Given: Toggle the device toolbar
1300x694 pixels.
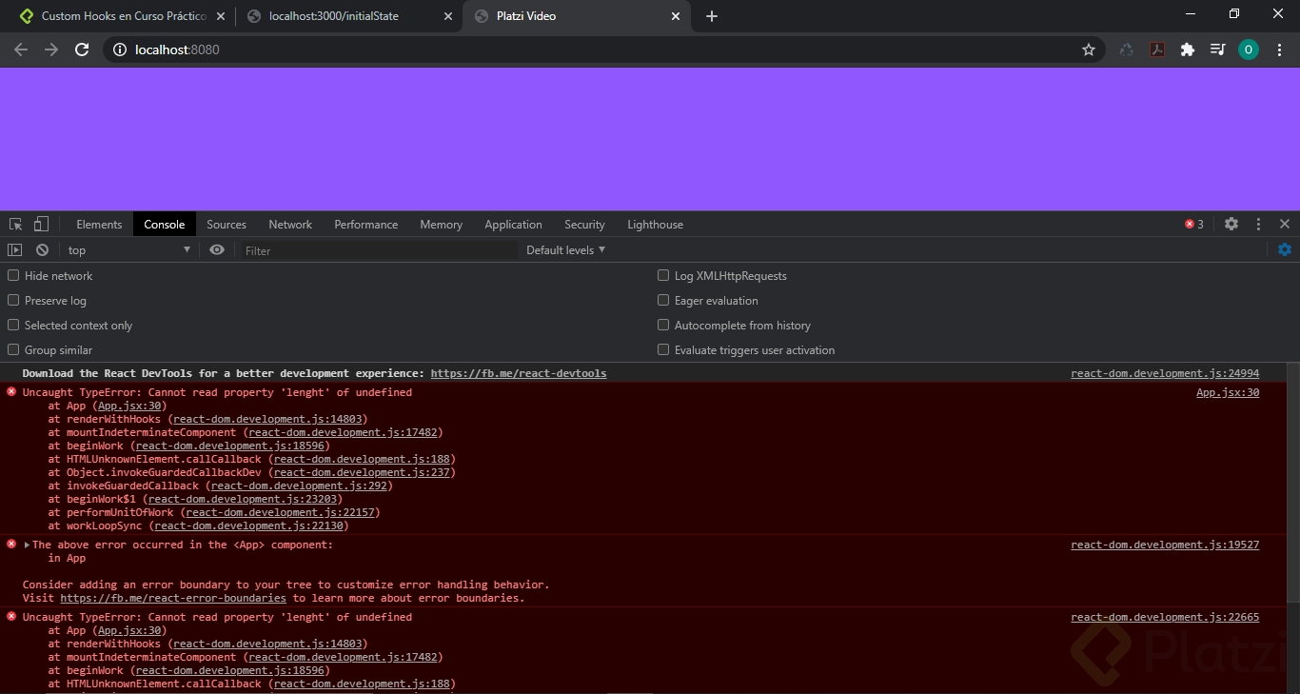Looking at the screenshot, I should click(x=41, y=225).
